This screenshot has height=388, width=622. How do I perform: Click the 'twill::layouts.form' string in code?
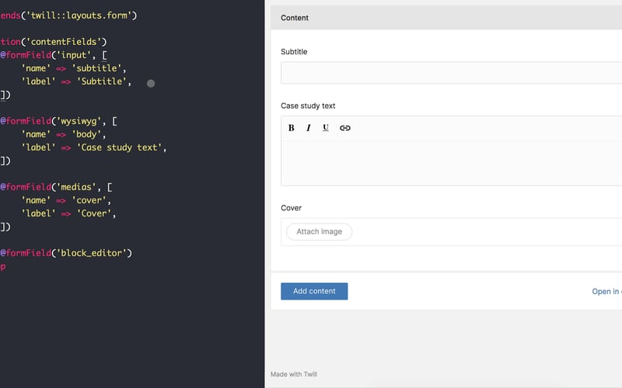click(x=79, y=16)
